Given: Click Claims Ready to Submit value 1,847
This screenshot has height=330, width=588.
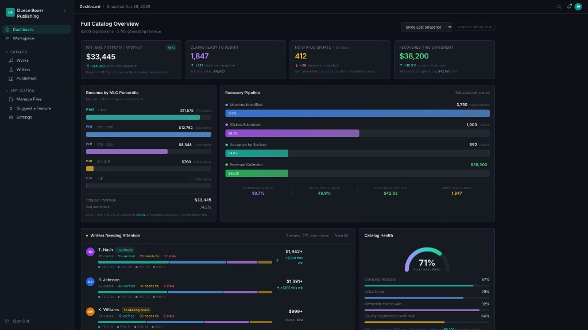Looking at the screenshot, I should [199, 56].
